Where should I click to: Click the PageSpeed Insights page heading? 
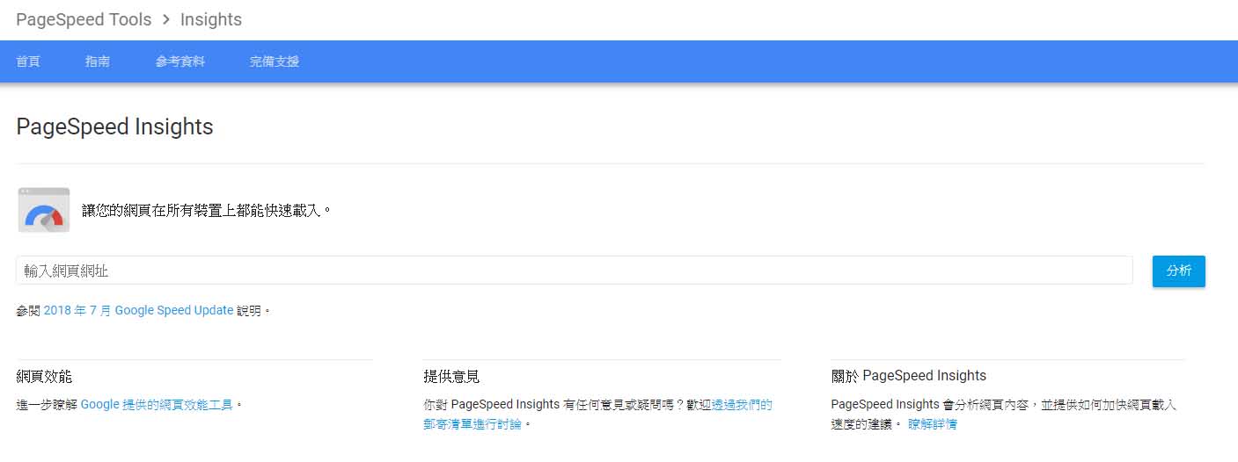point(115,126)
